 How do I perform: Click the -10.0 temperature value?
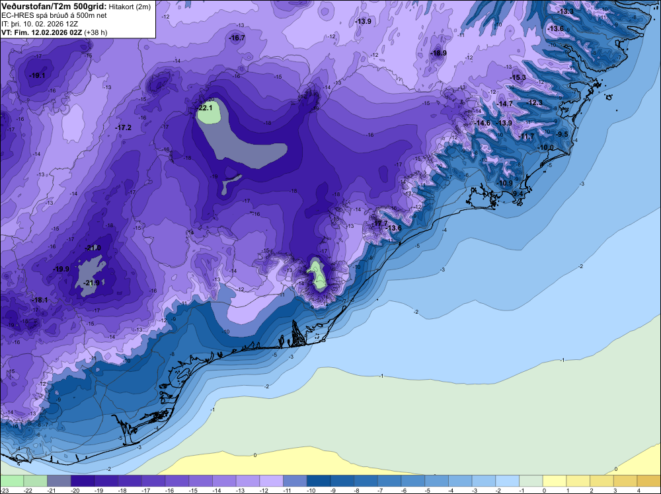pos(545,147)
